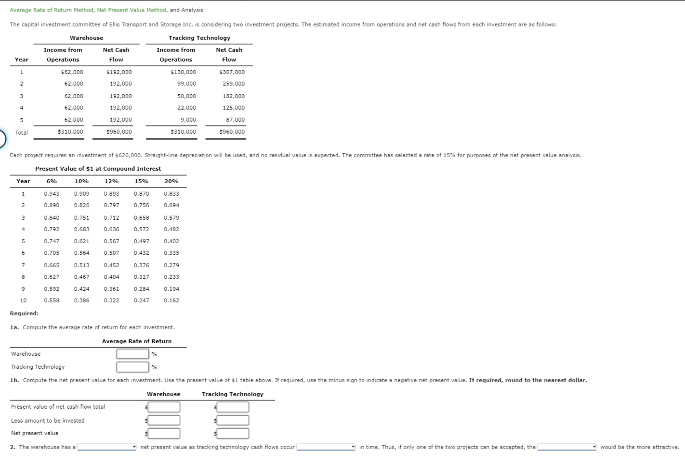685x462 pixels.
Task: Select the Warehouse column header in cash flow table
Action: click(86, 37)
